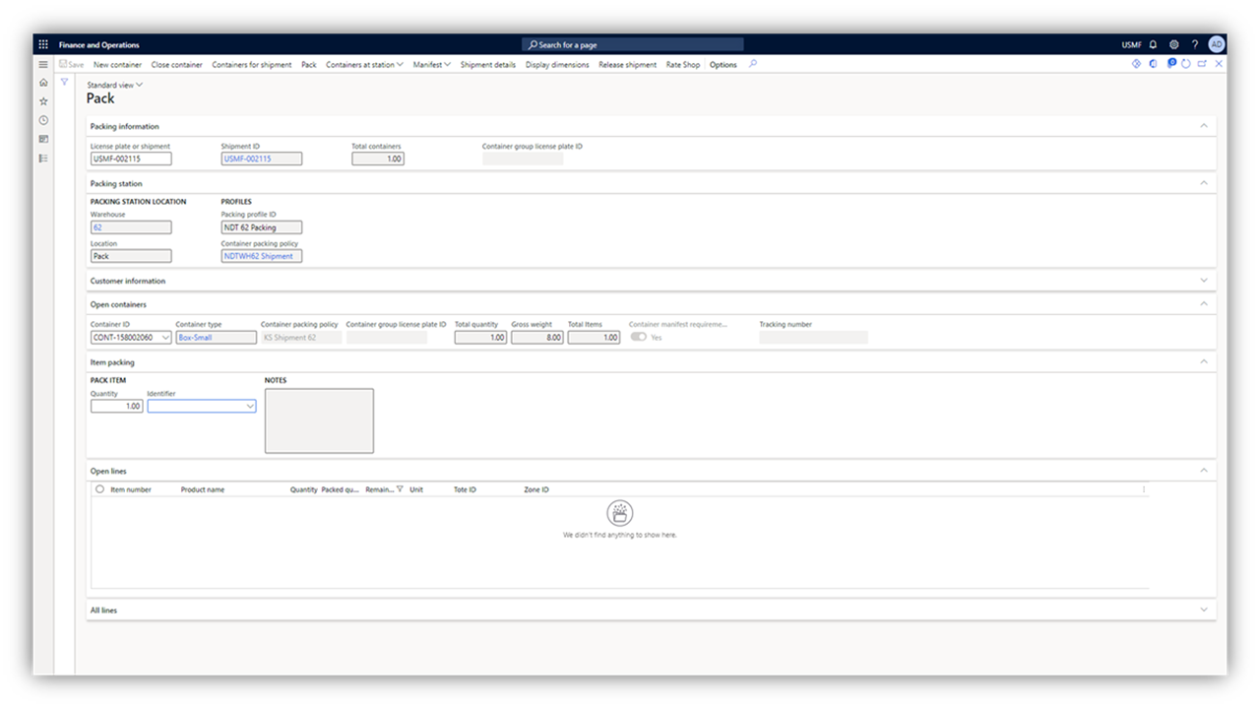Collapse the Open lines section
The image size is (1260, 709).
(x=1203, y=471)
